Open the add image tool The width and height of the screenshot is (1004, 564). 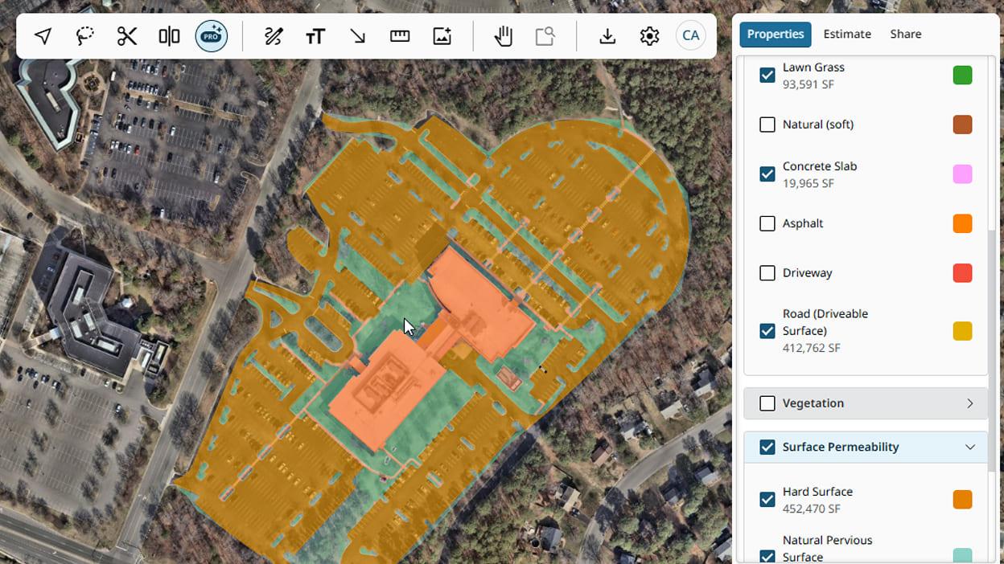pyautogui.click(x=442, y=36)
